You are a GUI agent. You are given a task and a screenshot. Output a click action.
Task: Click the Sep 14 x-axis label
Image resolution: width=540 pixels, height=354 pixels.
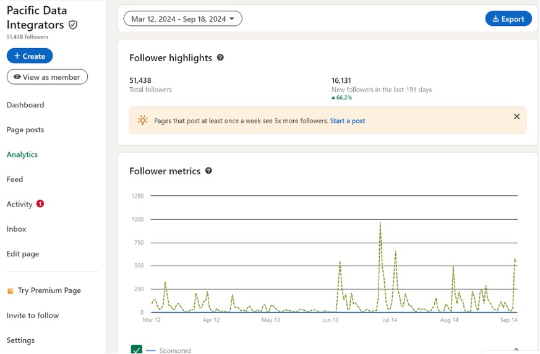tap(508, 320)
